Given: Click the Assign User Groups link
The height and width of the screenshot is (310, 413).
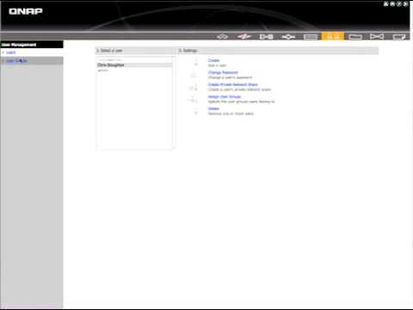Looking at the screenshot, I should click(x=225, y=96).
